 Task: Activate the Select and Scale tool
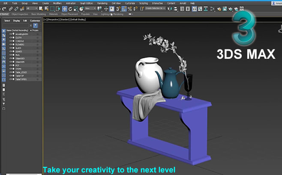[x=76, y=9]
